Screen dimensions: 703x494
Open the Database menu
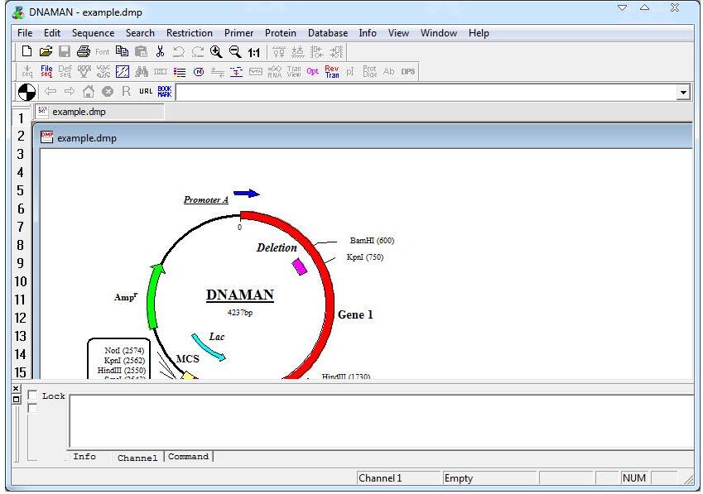[x=328, y=33]
